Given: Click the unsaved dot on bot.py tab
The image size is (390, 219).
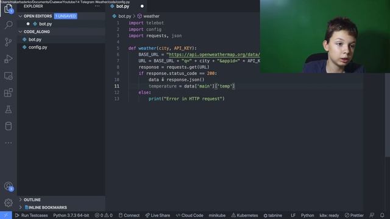Looking at the screenshot, I should point(142,6).
